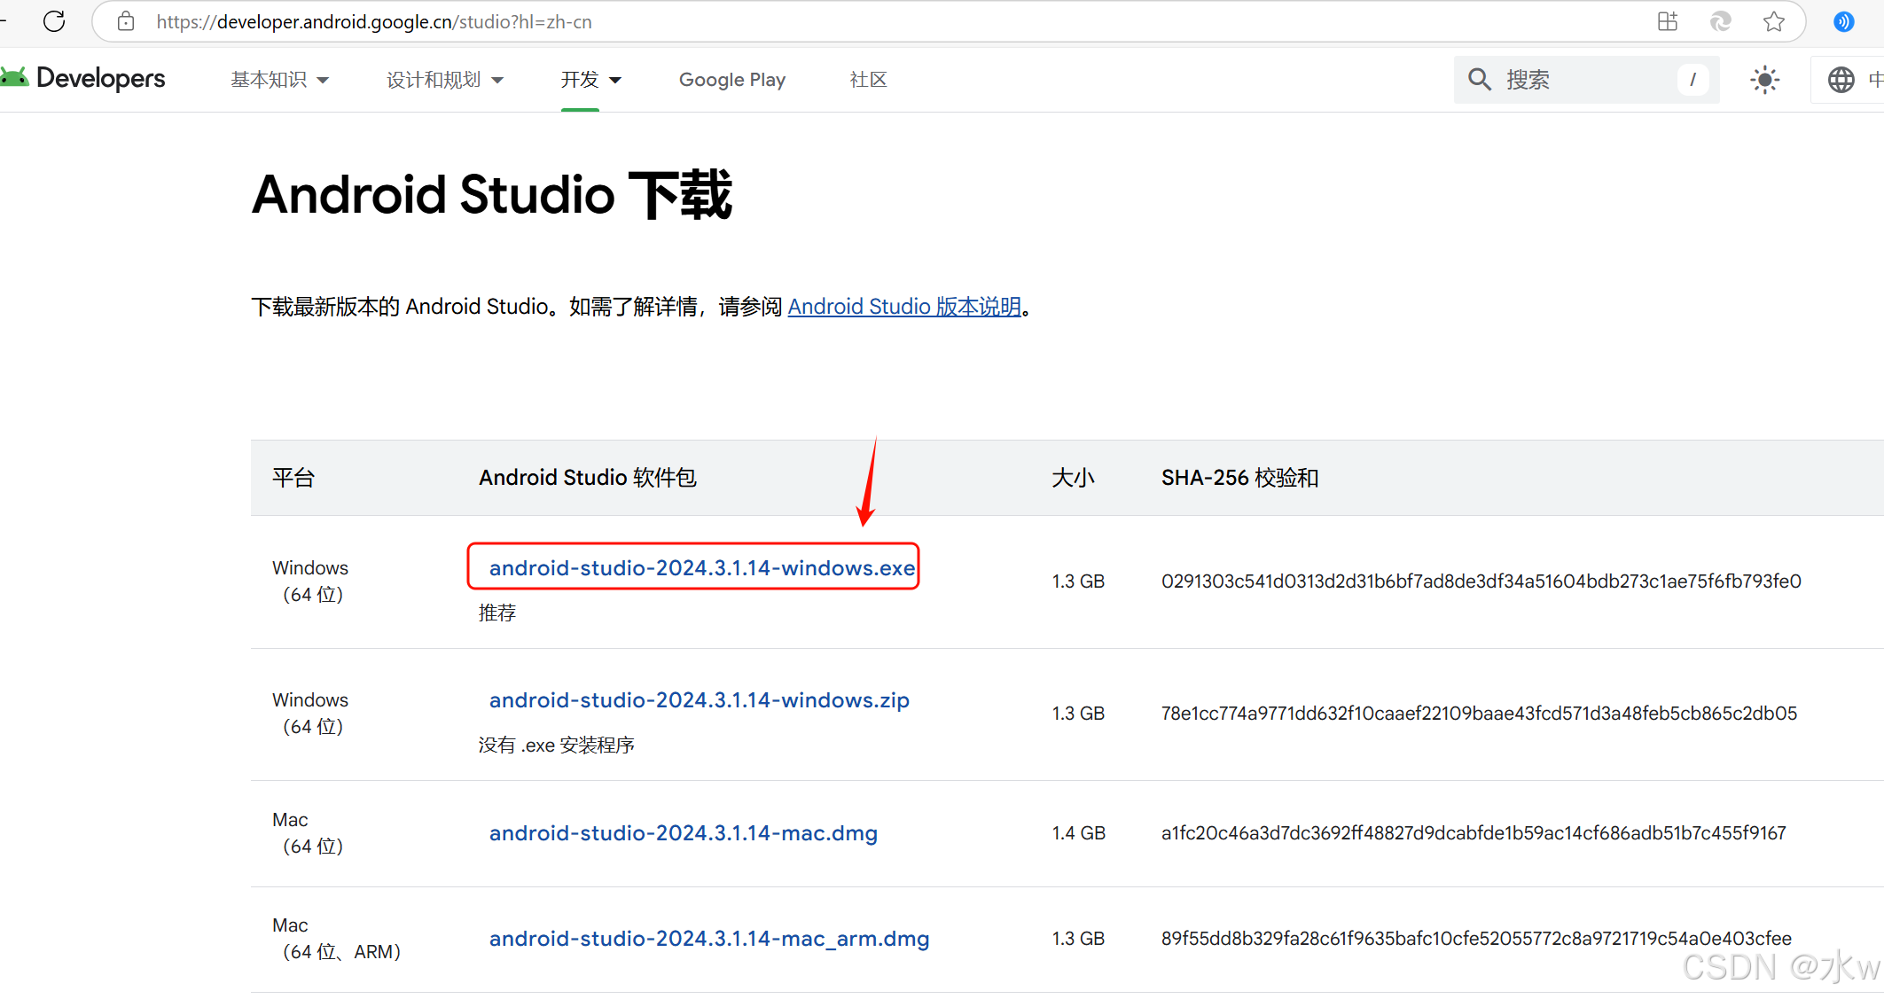Expand the 设计和规划 dropdown menu
Image resolution: width=1884 pixels, height=999 pixels.
(x=444, y=80)
